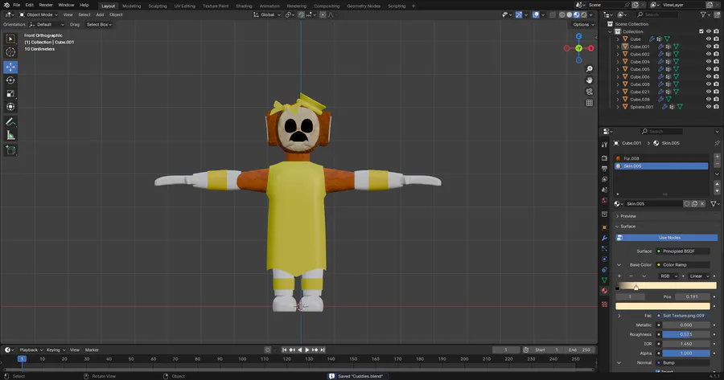Click the Add Cube tool icon
The width and height of the screenshot is (724, 380).
click(x=10, y=150)
